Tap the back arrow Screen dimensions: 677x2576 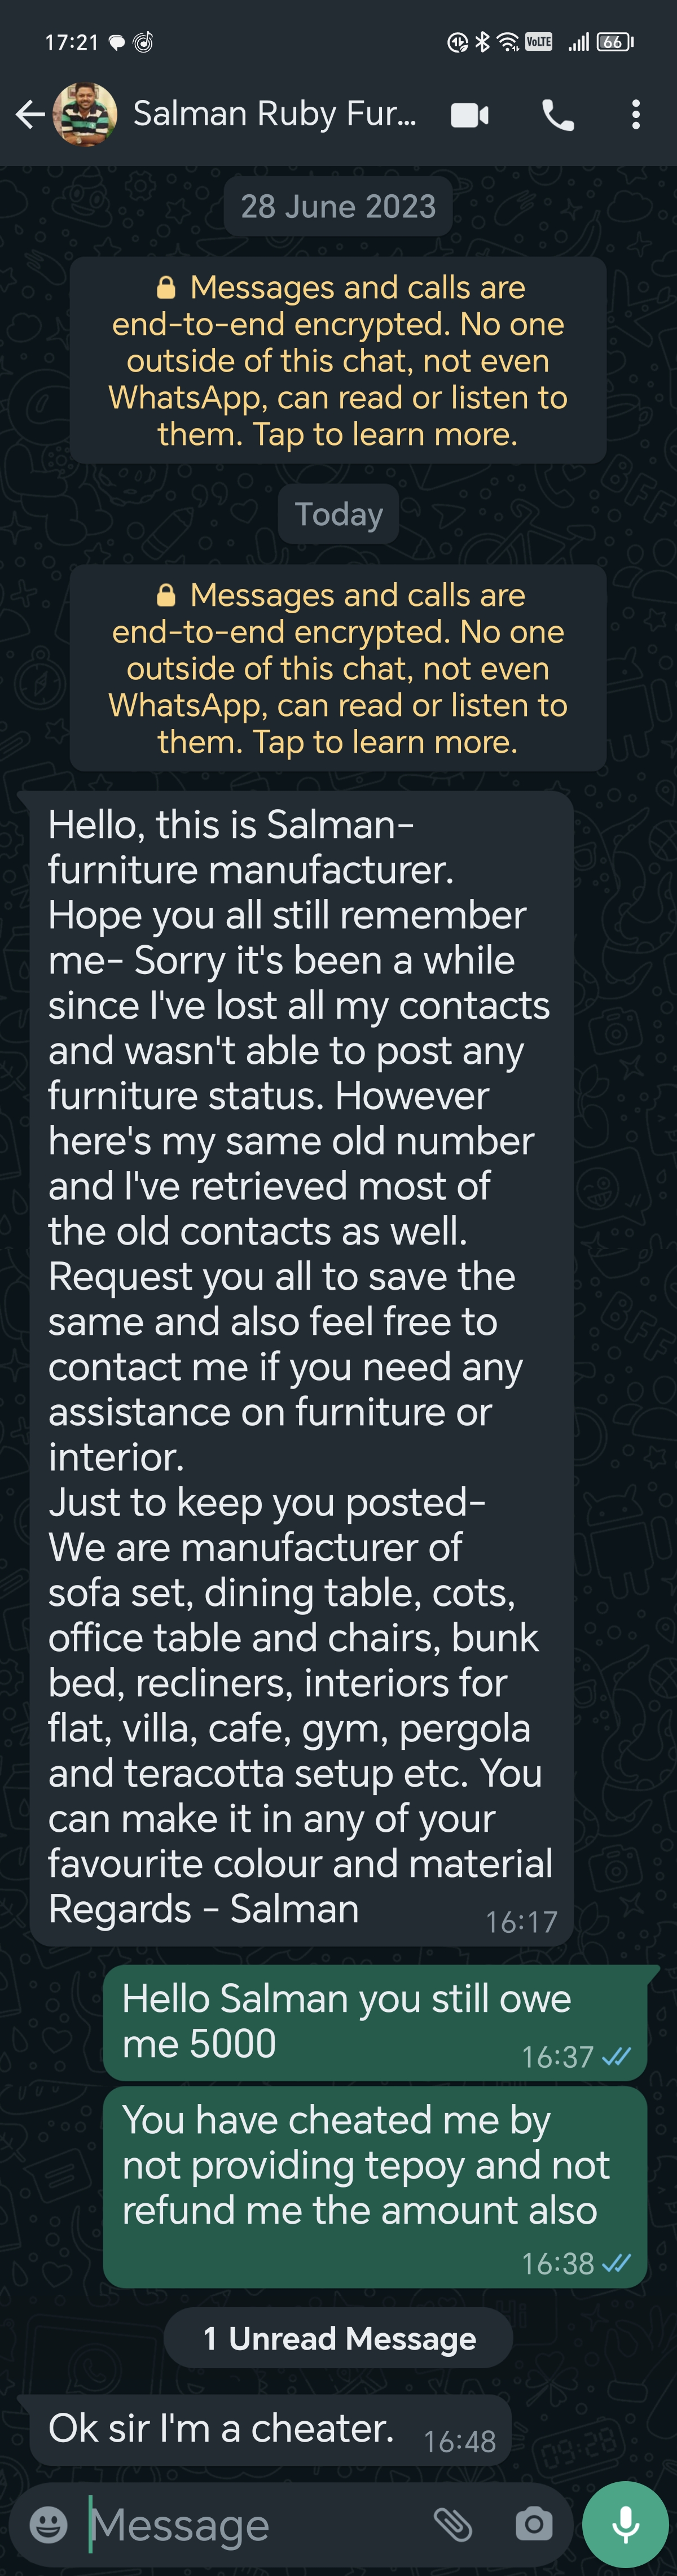click(29, 115)
